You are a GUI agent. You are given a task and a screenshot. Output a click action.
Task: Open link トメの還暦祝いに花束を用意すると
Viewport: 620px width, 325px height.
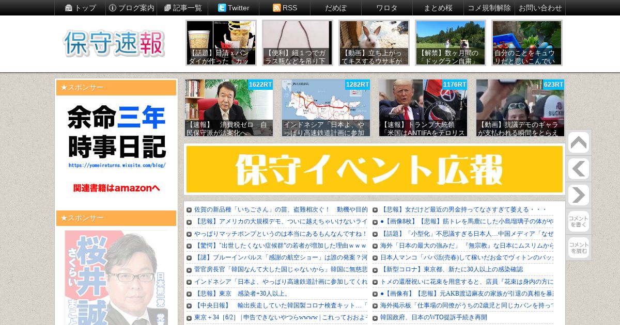tap(467, 282)
